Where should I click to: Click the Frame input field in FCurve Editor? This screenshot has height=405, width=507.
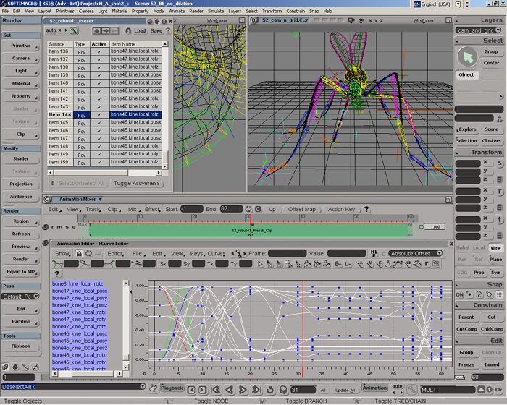tap(288, 254)
